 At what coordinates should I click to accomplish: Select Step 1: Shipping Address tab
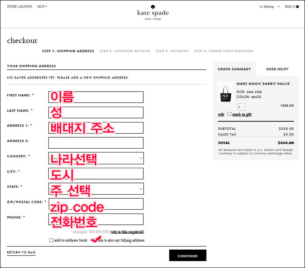pyautogui.click(x=68, y=51)
